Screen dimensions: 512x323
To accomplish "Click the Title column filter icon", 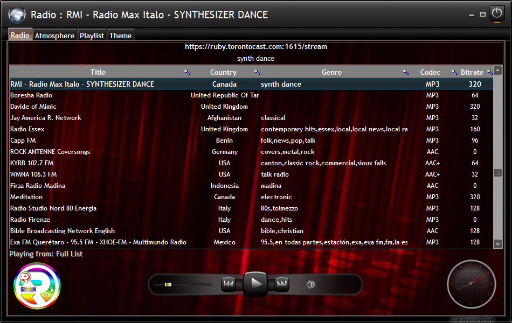I will pos(187,72).
